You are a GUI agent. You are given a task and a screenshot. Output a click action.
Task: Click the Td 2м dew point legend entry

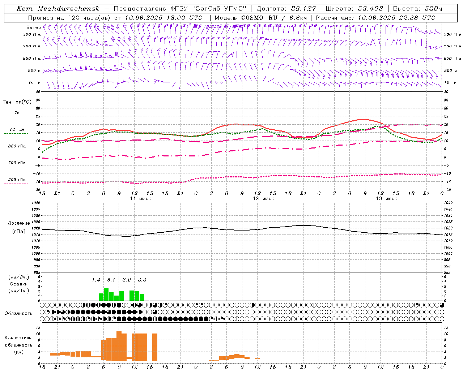[17, 129]
